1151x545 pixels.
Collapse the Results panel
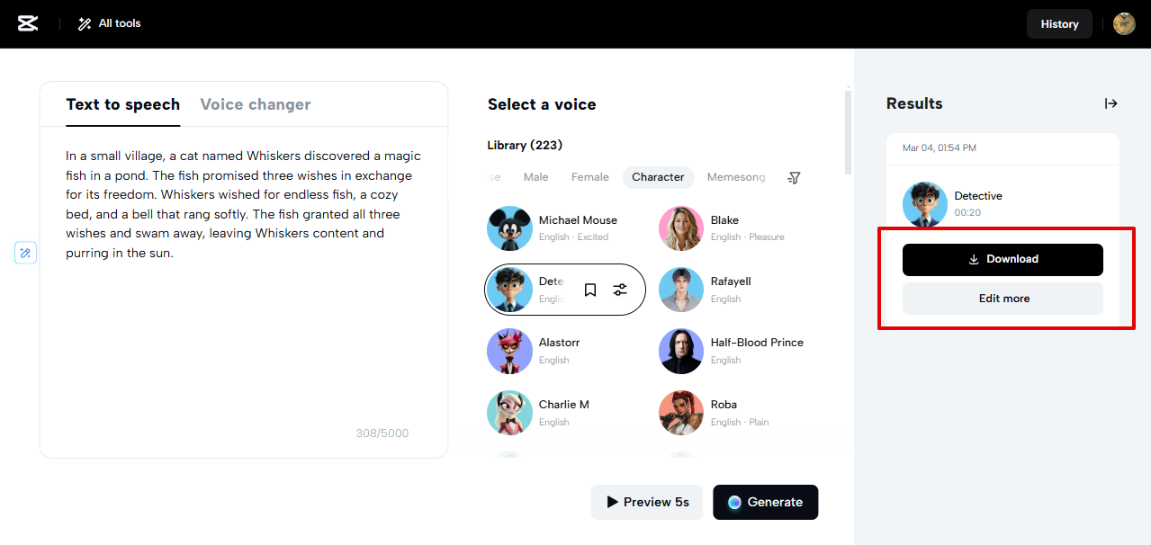coord(1111,103)
